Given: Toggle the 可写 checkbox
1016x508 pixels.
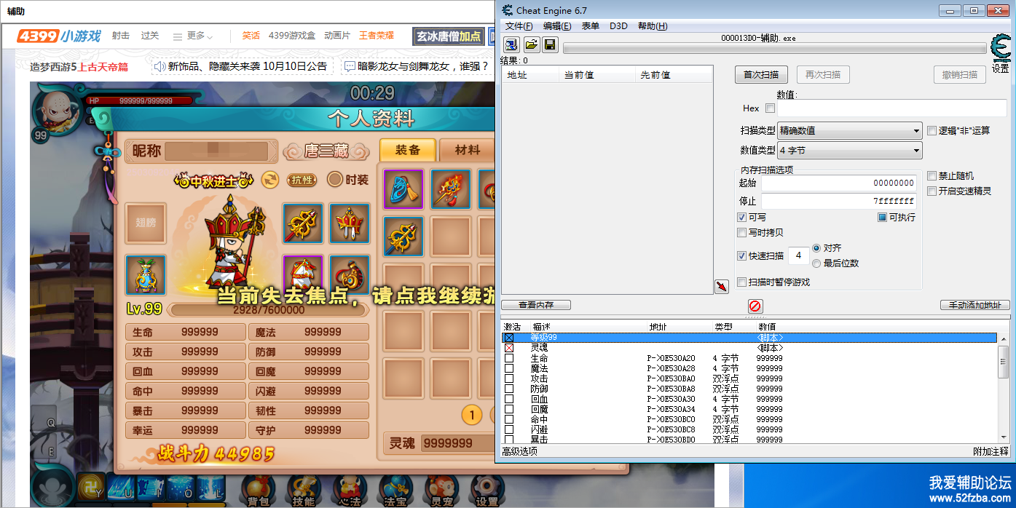Looking at the screenshot, I should [741, 218].
